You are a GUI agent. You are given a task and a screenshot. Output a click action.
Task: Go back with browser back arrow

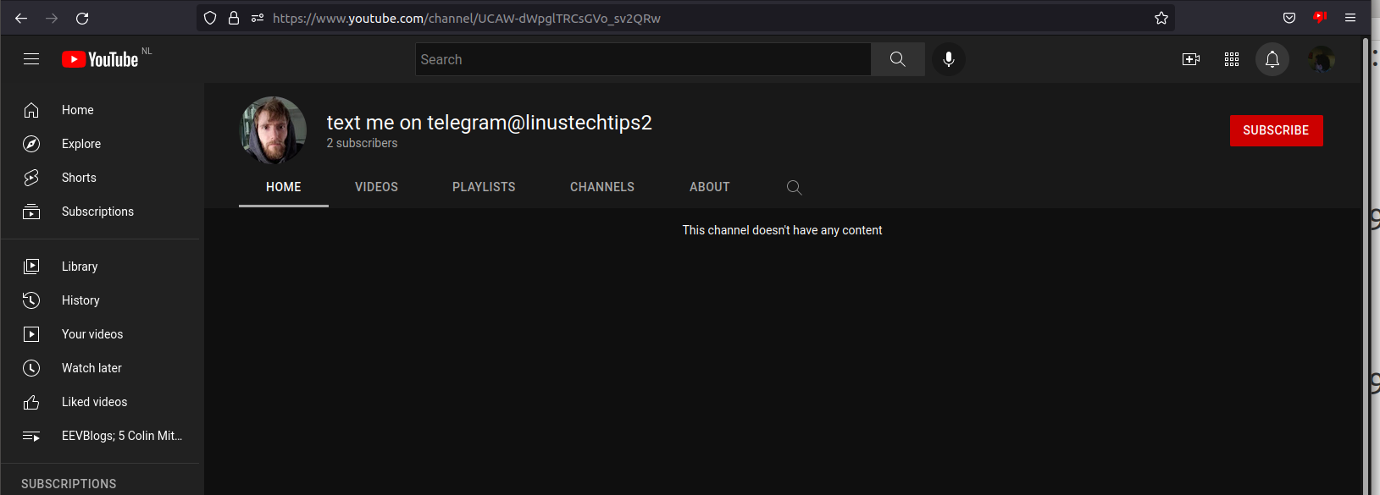tap(21, 18)
